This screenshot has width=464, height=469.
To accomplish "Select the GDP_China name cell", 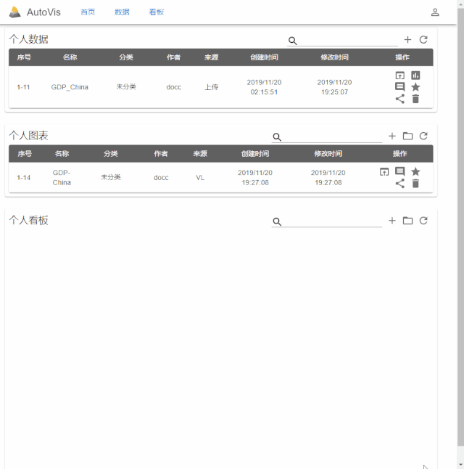I will click(70, 87).
